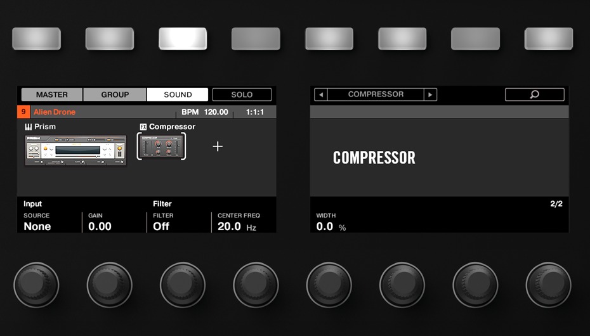Select the Compressor plug-in thumbnail

161,146
